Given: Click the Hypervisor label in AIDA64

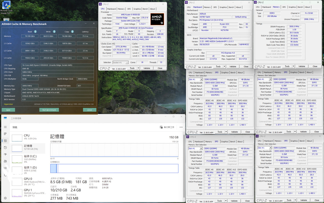Looking at the screenshot, I should click(x=8, y=104).
